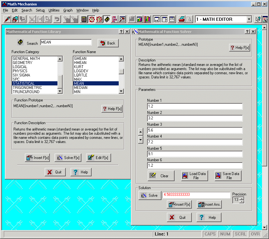Viewport: 269px width, 239px height.
Task: Click the Back button next to Search
Action: 108,43
